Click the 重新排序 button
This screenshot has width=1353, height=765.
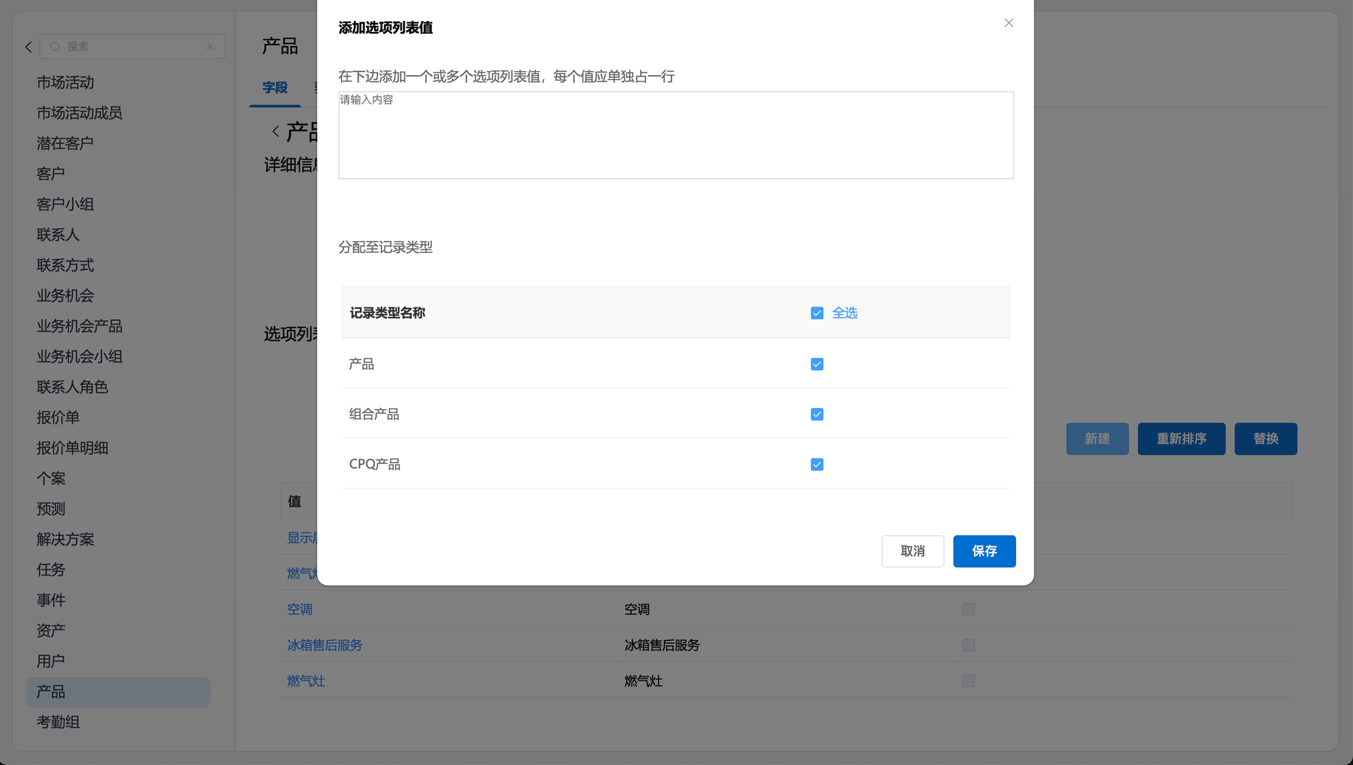click(x=1181, y=439)
